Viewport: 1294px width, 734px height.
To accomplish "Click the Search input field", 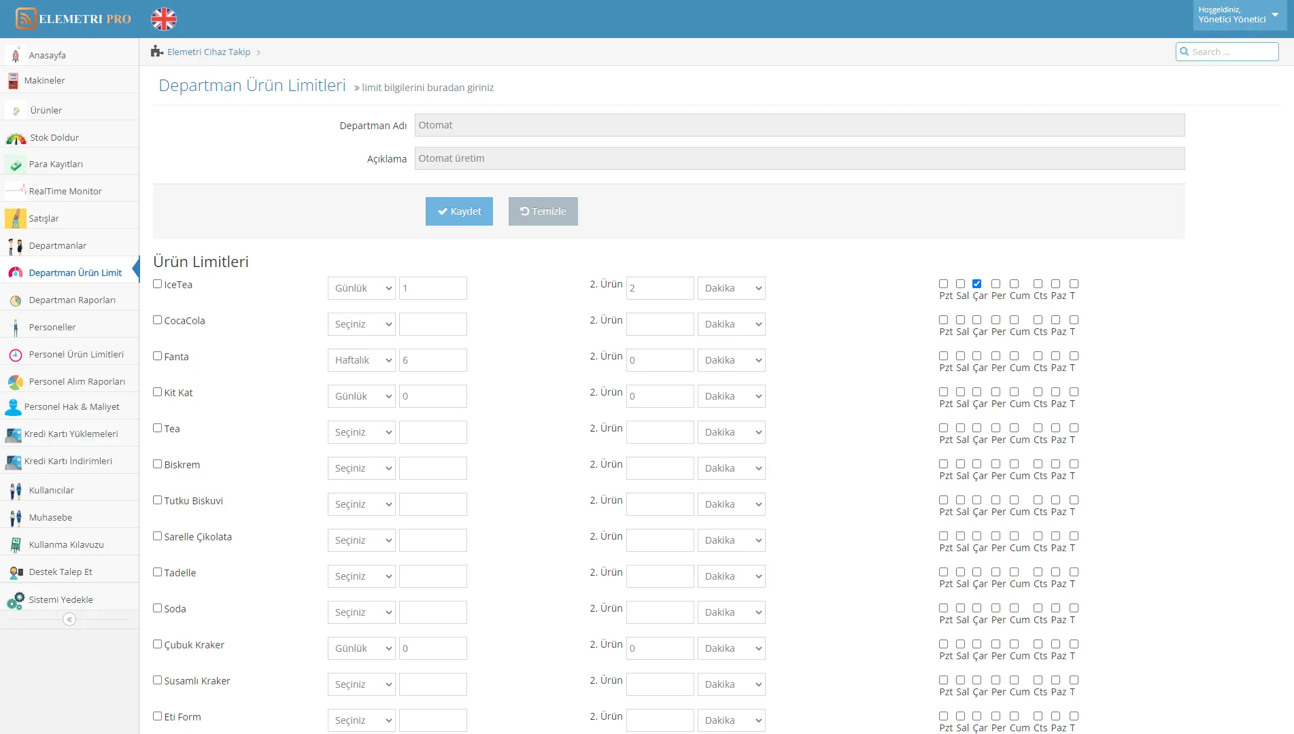I will click(1227, 52).
